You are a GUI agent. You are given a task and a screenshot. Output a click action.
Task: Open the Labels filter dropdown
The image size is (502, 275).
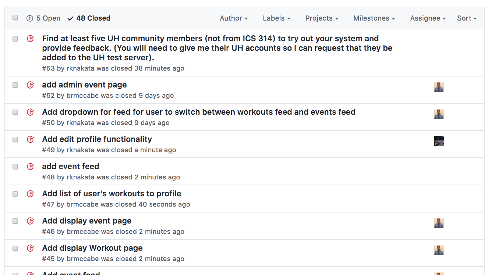point(276,18)
